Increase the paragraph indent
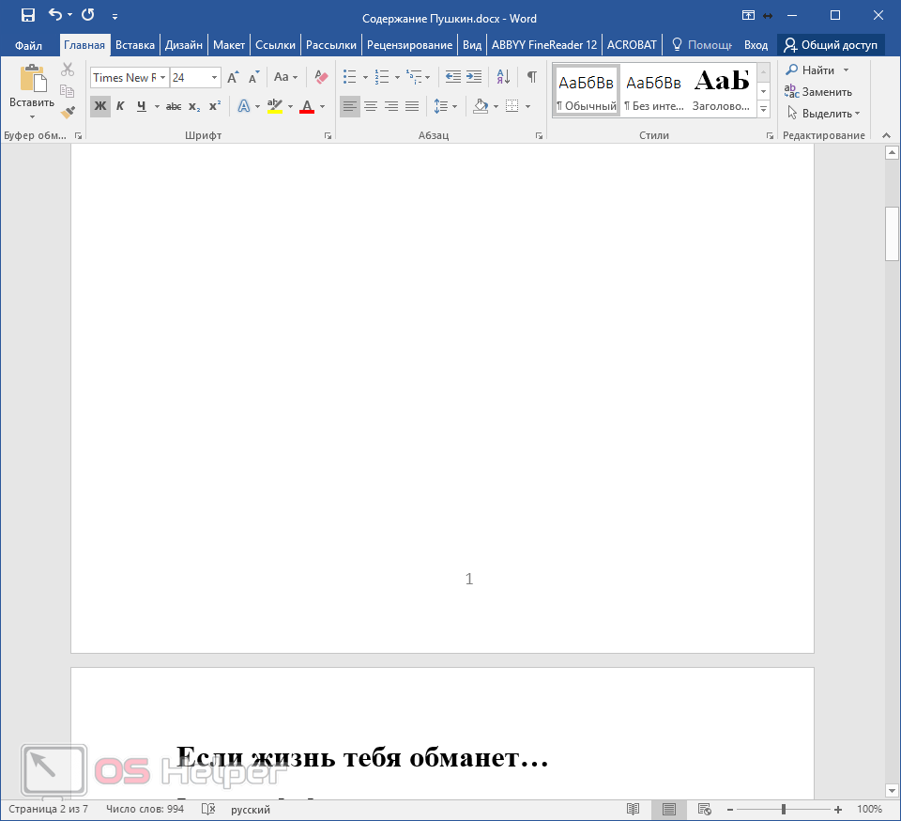The image size is (901, 821). (x=474, y=77)
